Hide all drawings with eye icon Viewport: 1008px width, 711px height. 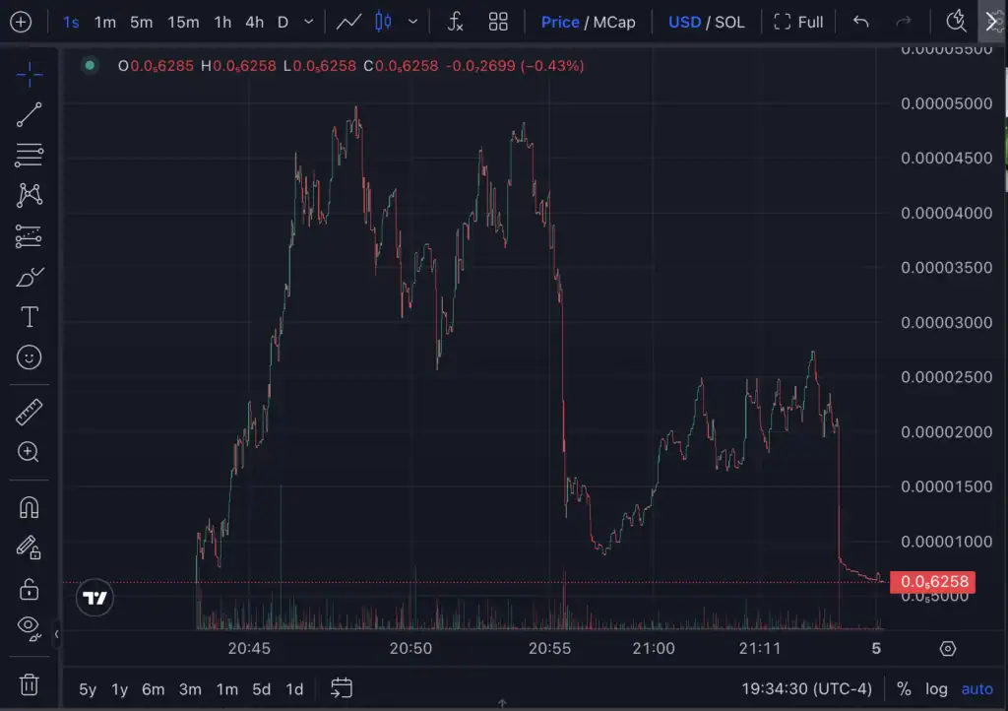tap(28, 626)
